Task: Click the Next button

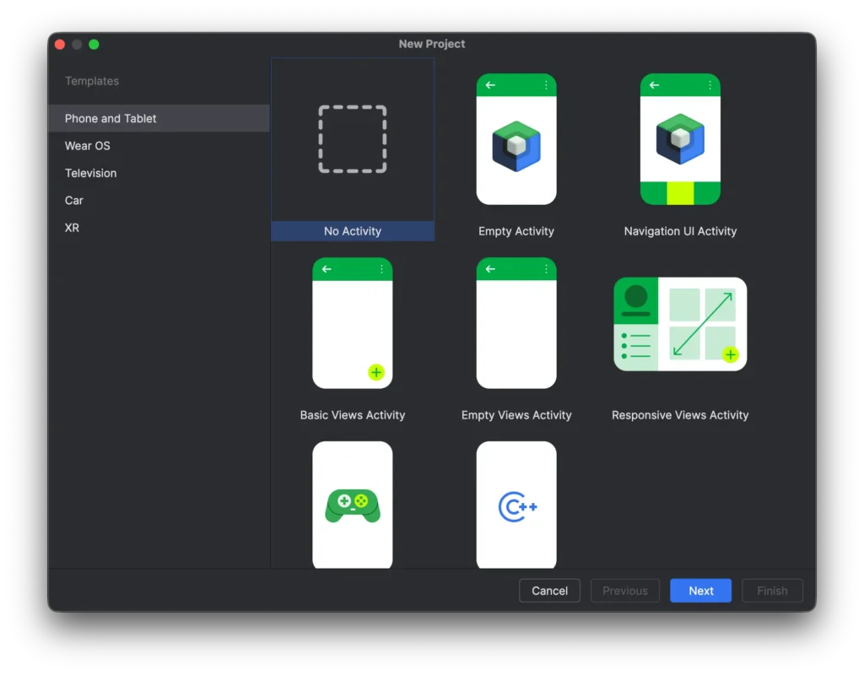Action: [x=700, y=591]
